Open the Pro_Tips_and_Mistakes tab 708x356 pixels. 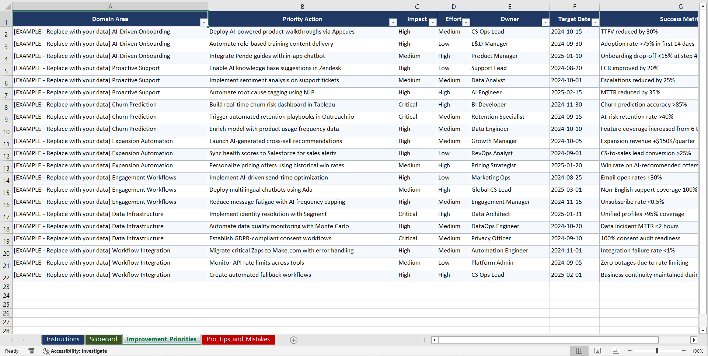point(238,339)
